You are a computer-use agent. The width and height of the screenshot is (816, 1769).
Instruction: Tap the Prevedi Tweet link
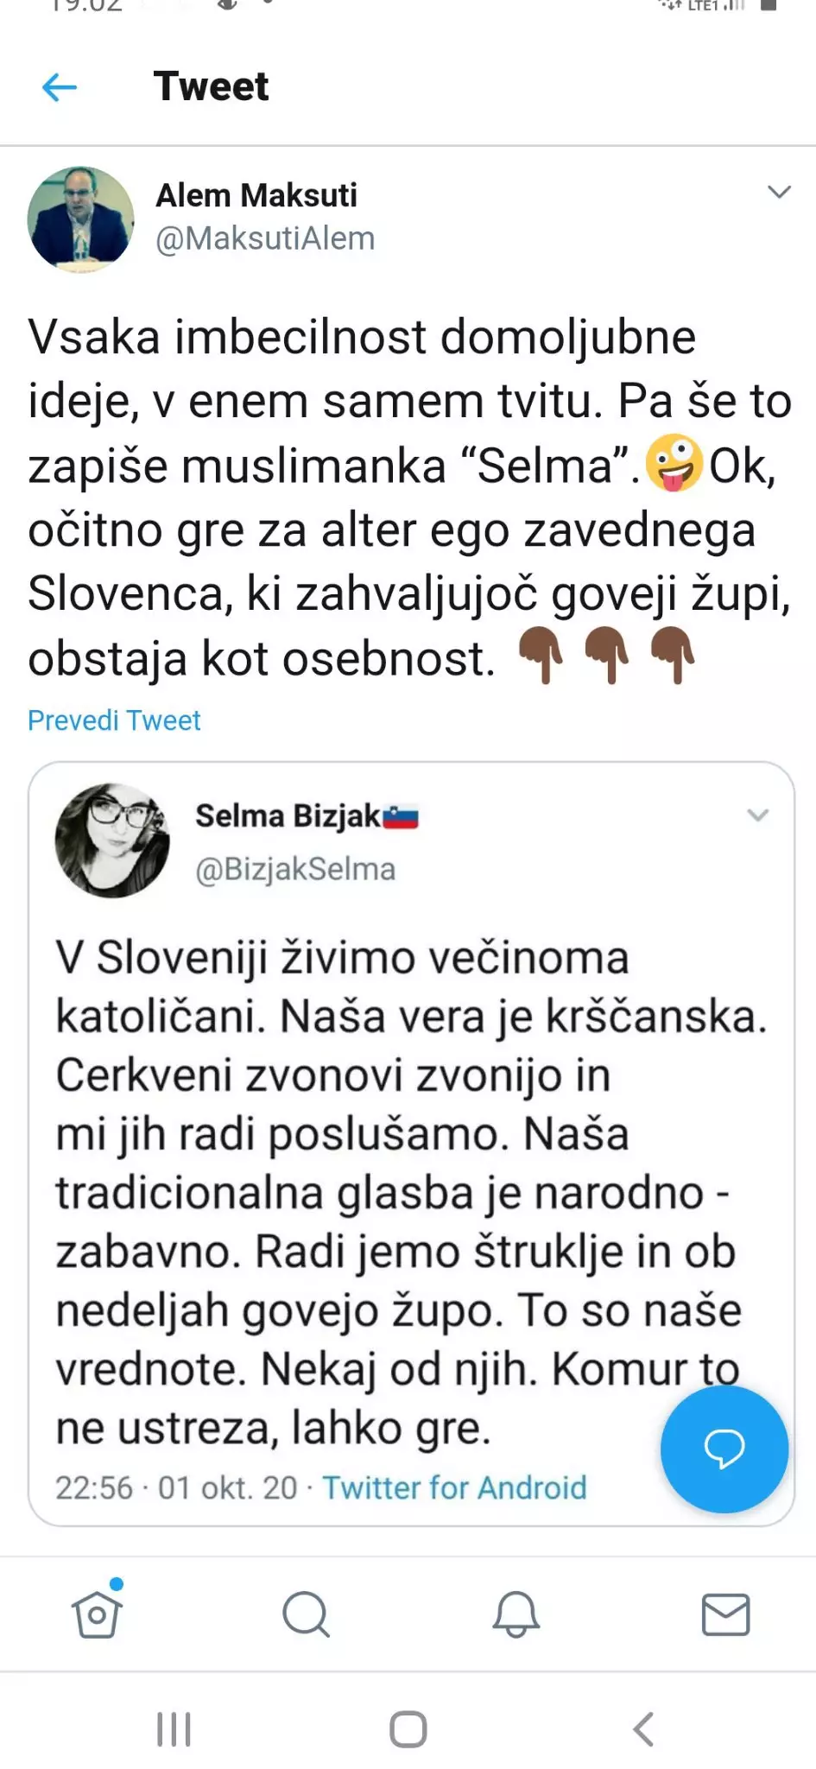click(114, 720)
